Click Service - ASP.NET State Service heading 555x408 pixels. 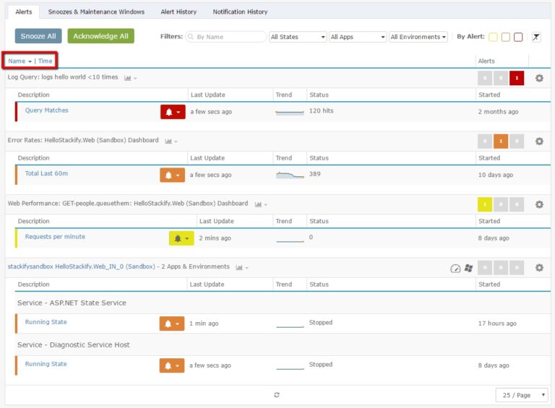click(72, 303)
